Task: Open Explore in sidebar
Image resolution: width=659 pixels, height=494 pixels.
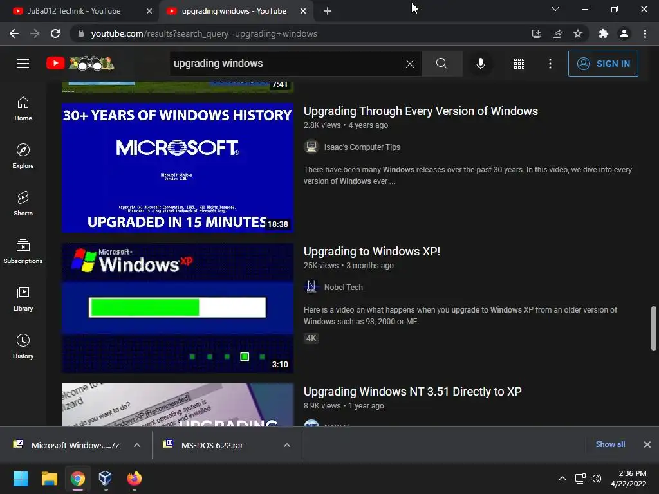Action: 23,156
